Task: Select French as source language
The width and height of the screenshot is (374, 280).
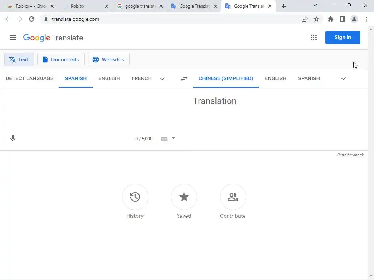Action: 141,79
